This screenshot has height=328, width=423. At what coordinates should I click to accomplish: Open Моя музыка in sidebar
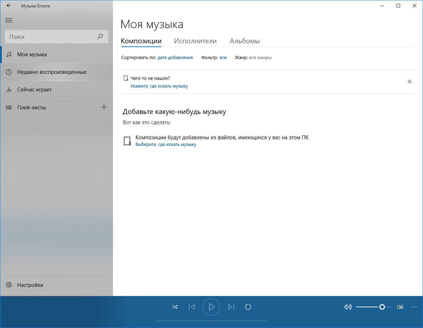click(x=56, y=54)
